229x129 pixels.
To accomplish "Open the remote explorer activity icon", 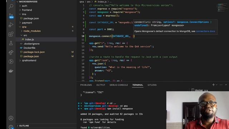I will [x=11, y=52].
